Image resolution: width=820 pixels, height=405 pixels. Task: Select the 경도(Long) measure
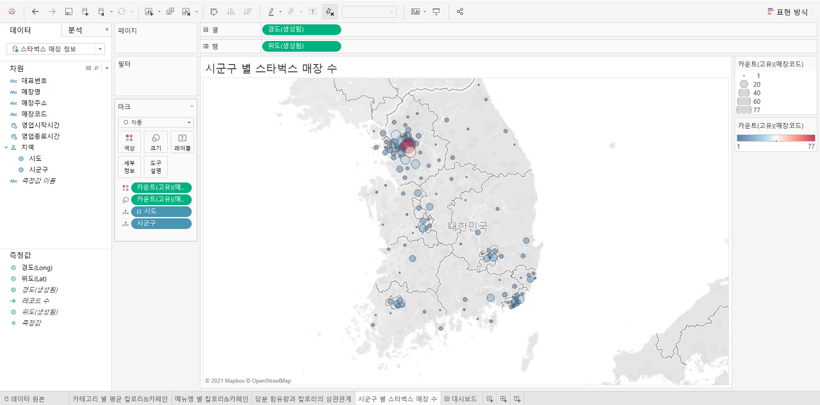[x=37, y=268]
